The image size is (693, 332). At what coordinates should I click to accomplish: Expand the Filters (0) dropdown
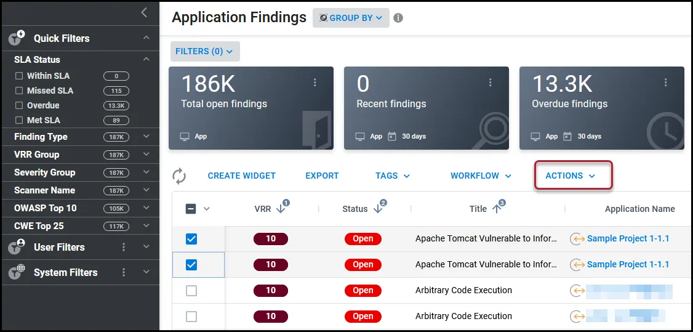click(x=205, y=51)
